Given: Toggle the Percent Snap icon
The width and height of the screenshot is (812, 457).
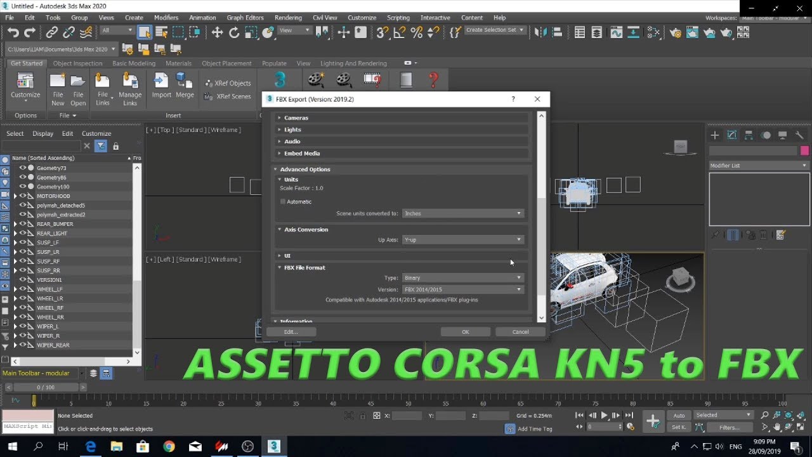Looking at the screenshot, I should pyautogui.click(x=417, y=32).
